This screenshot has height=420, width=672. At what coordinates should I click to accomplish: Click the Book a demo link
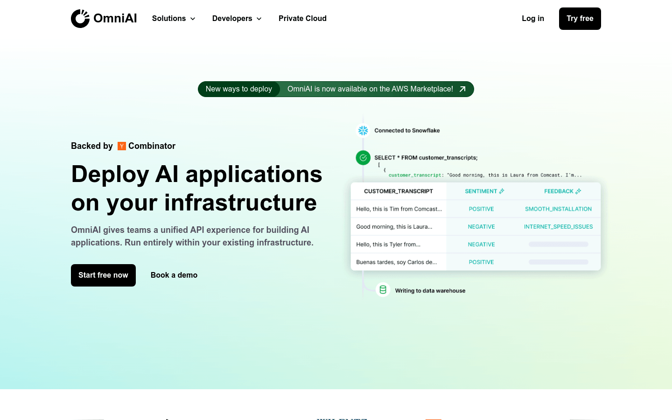click(174, 275)
